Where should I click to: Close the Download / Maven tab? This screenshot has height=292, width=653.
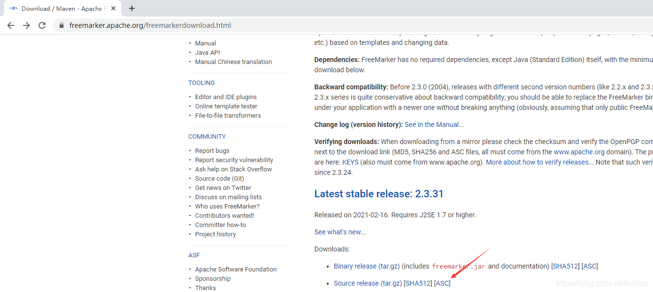point(113,8)
